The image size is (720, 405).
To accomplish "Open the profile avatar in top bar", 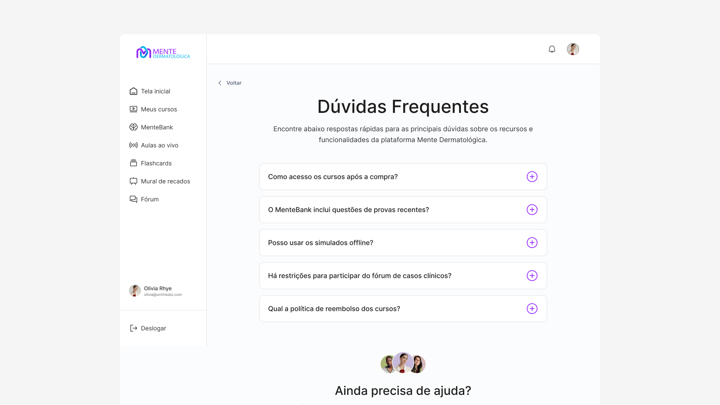I will [573, 49].
